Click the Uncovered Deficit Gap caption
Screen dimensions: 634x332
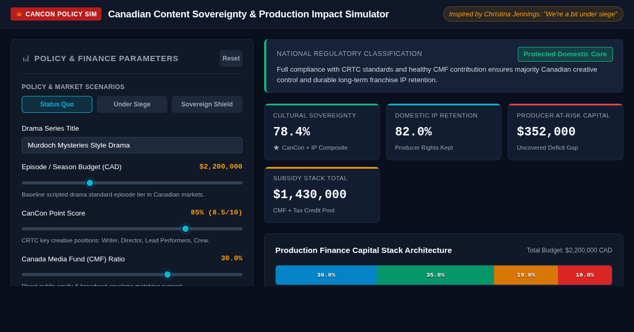point(547,148)
